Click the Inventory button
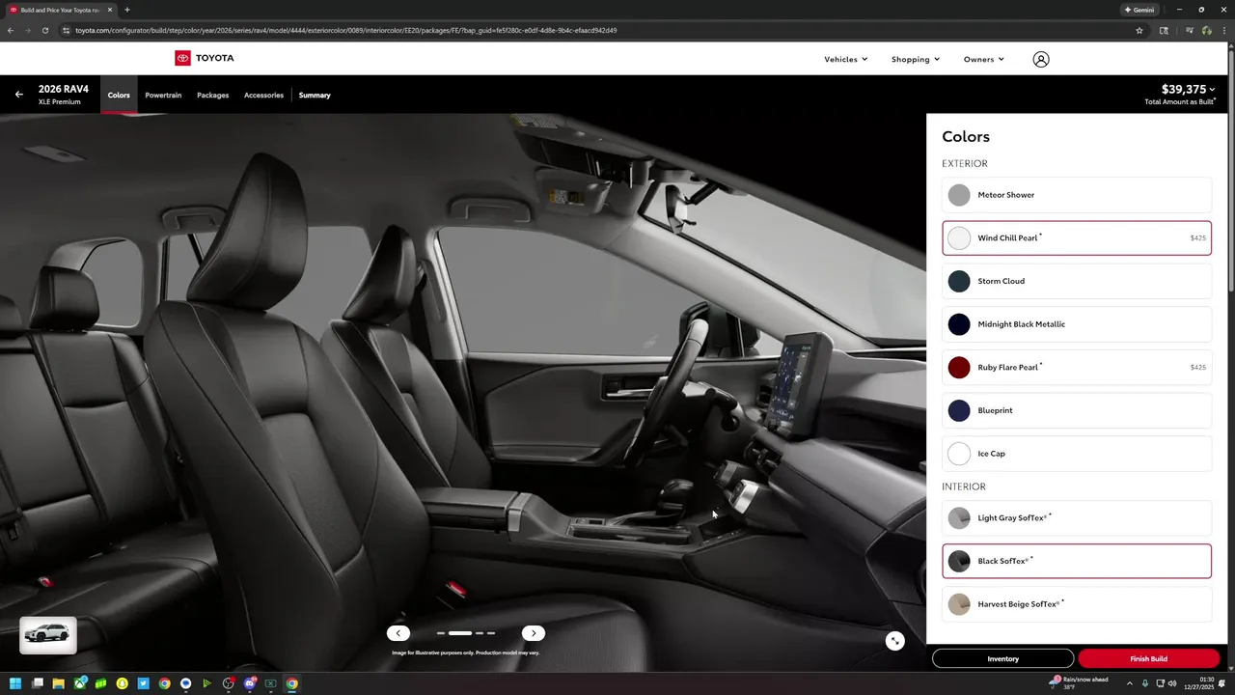Image resolution: width=1235 pixels, height=695 pixels. (1002, 658)
